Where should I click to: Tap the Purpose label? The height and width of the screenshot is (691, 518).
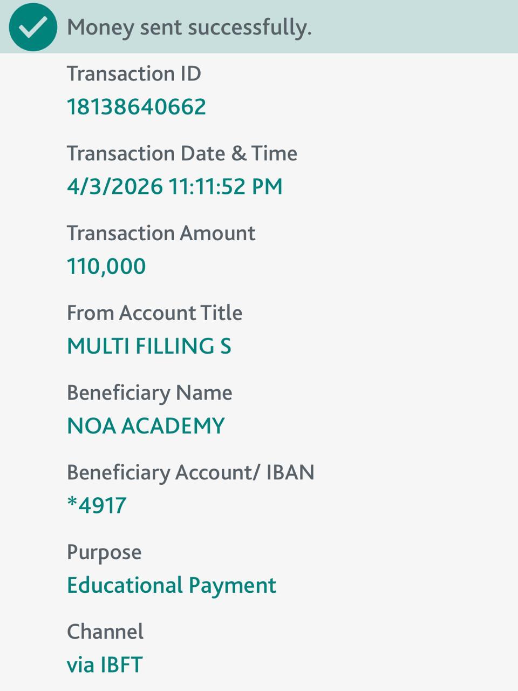104,552
